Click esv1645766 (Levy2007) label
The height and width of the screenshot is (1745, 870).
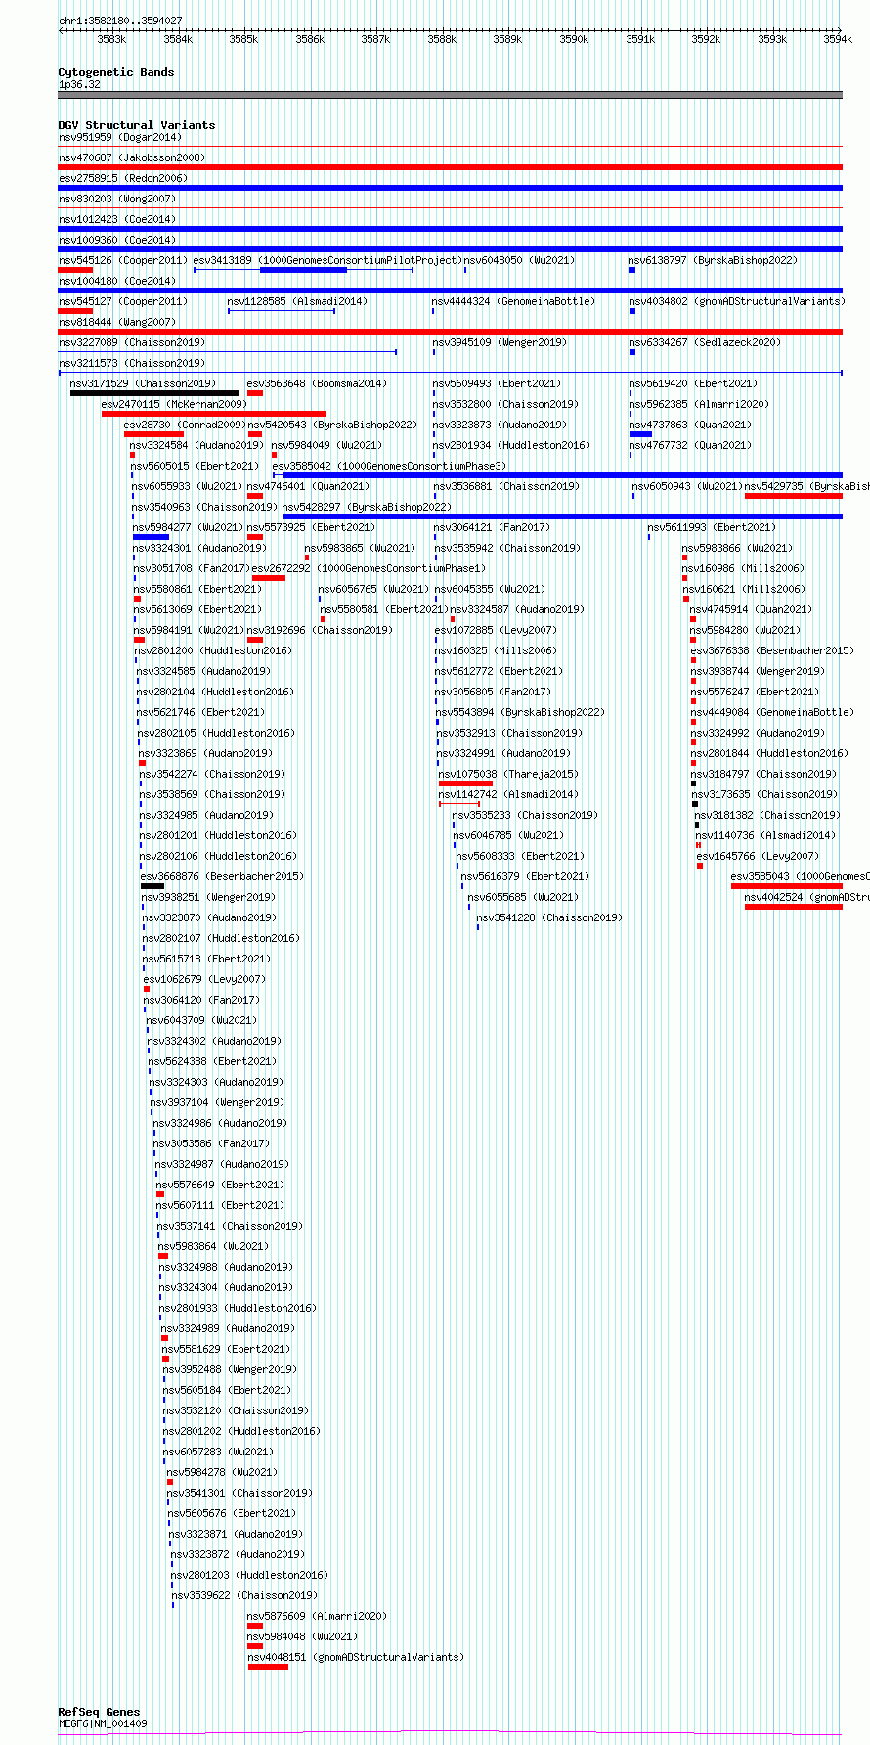coord(759,856)
